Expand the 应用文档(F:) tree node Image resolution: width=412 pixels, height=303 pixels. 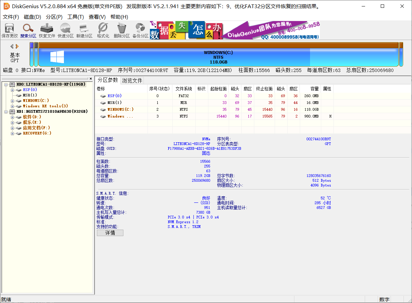(x=13, y=128)
